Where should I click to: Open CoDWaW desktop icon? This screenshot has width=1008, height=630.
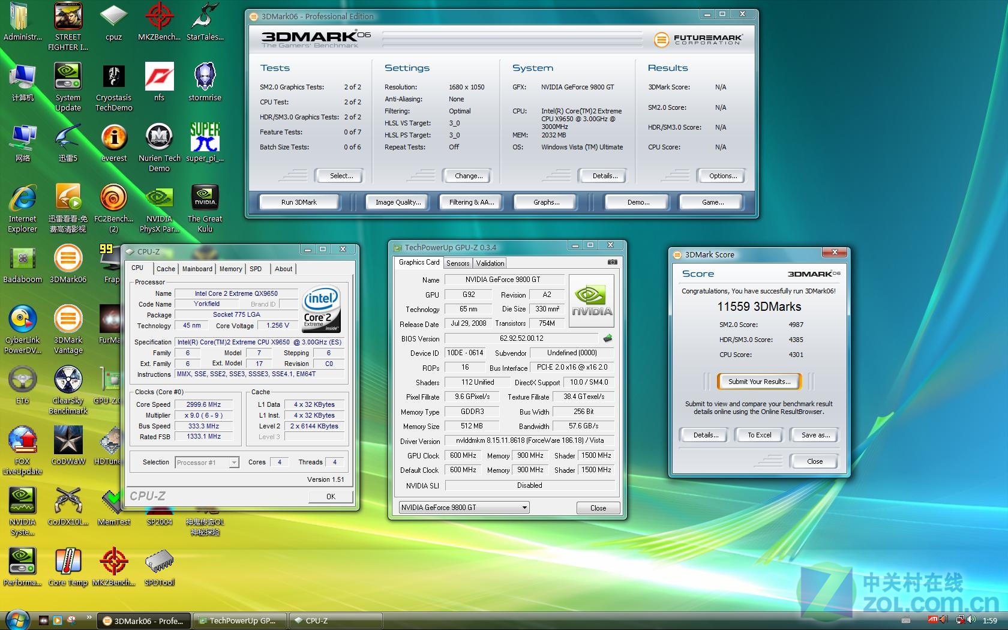tap(68, 446)
